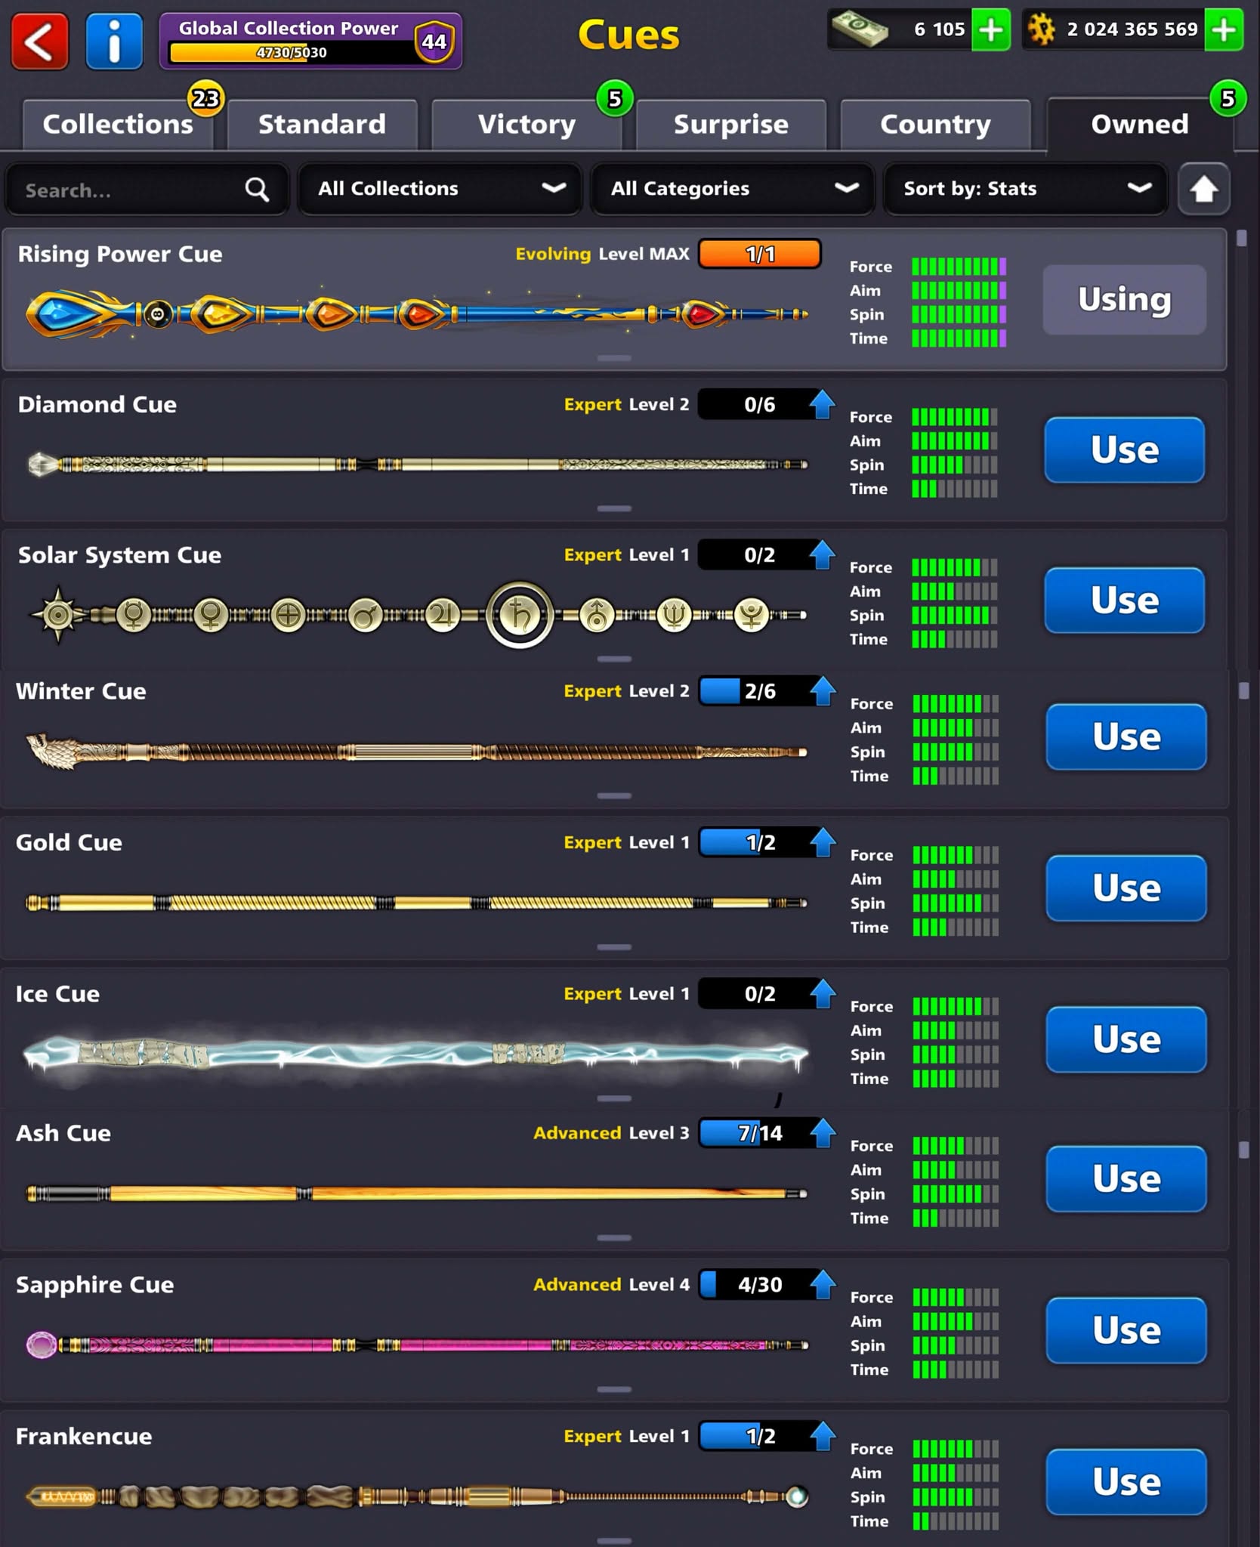Click the Global Collection Power progress bar
Image resolution: width=1260 pixels, height=1547 pixels.
291,52
